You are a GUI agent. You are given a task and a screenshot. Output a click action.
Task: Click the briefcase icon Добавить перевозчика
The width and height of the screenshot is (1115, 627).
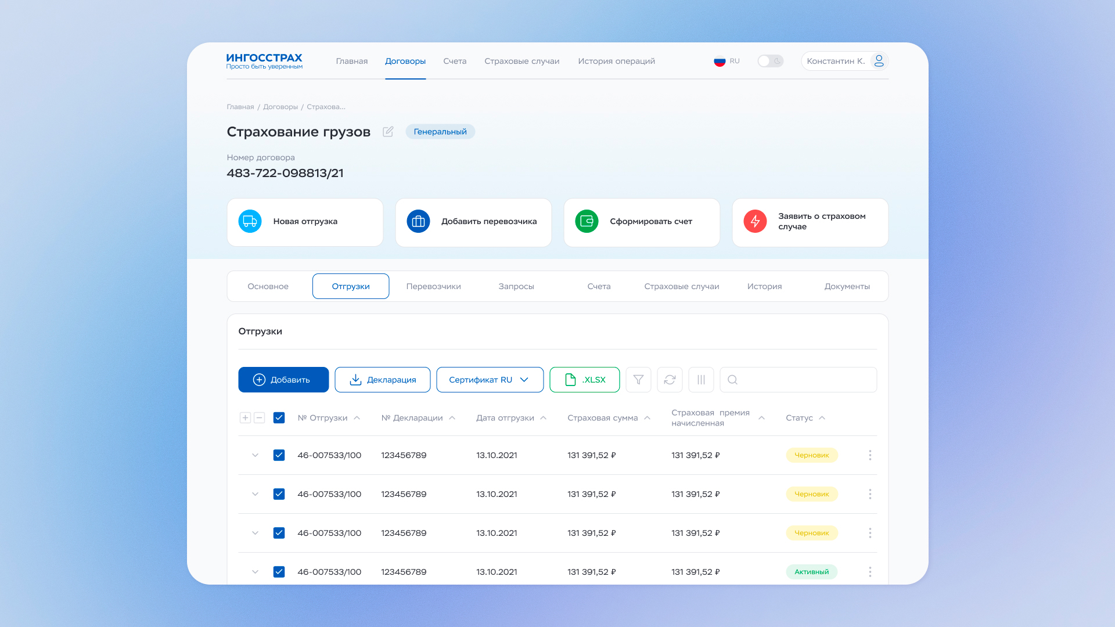click(x=418, y=221)
